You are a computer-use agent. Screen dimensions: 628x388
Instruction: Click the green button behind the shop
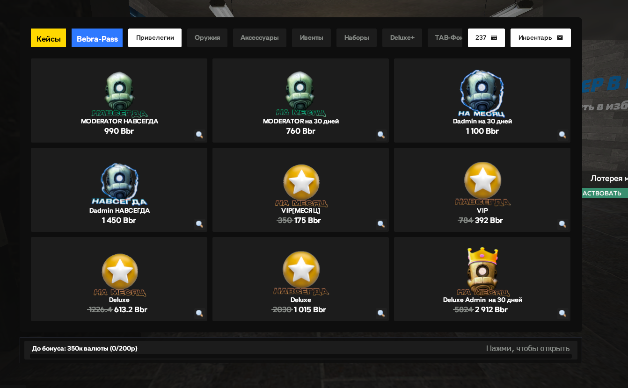point(605,193)
